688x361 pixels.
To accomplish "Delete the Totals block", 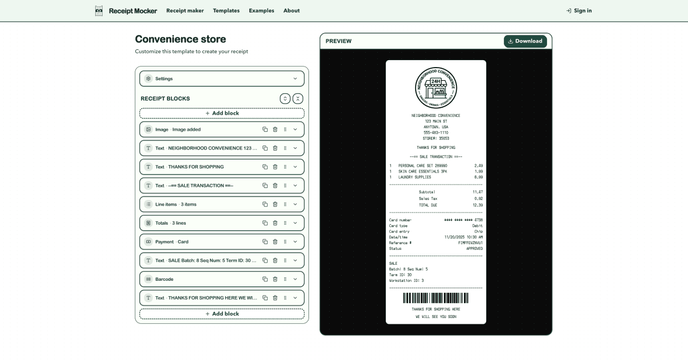I will (275, 223).
